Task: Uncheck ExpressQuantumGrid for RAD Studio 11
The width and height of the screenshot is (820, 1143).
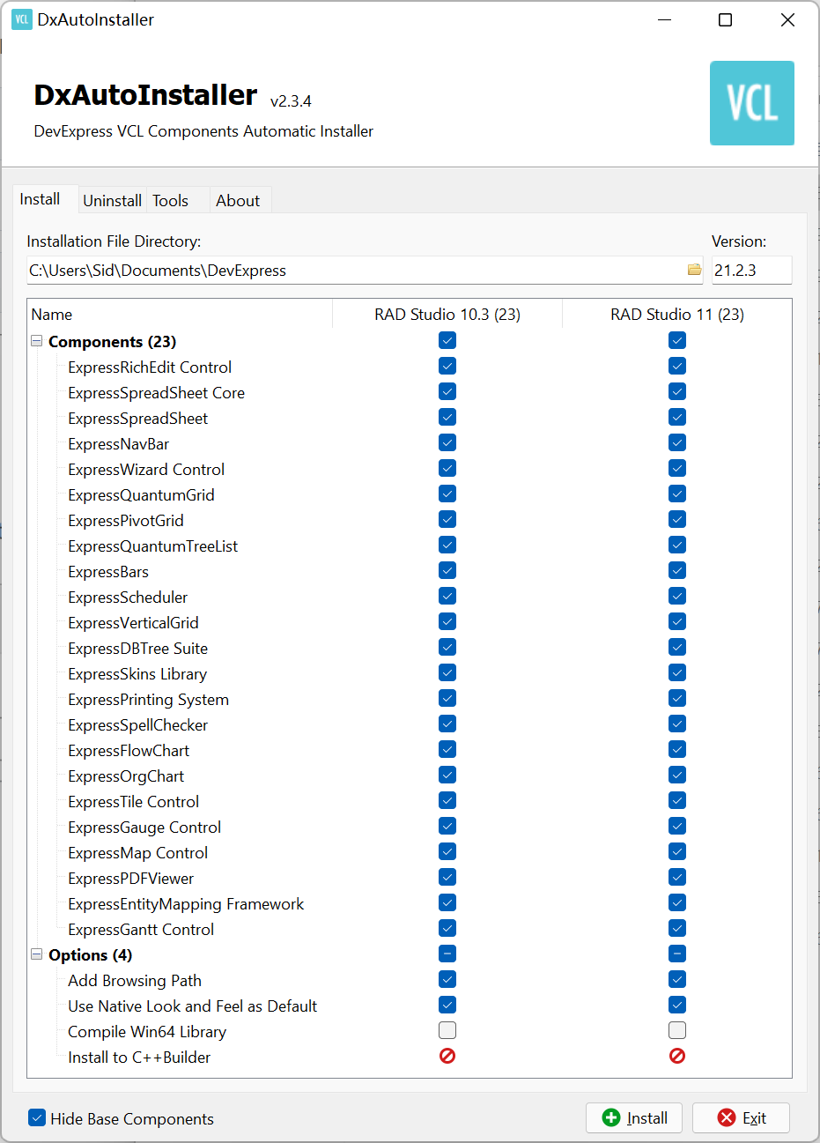Action: (x=677, y=494)
